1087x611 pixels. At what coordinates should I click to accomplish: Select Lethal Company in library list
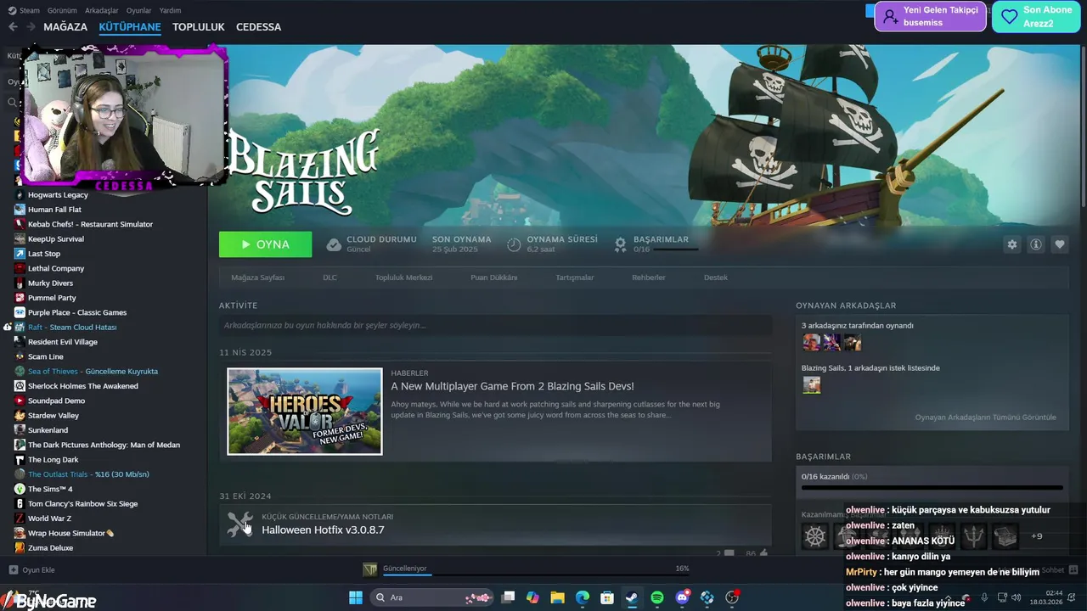click(x=56, y=268)
